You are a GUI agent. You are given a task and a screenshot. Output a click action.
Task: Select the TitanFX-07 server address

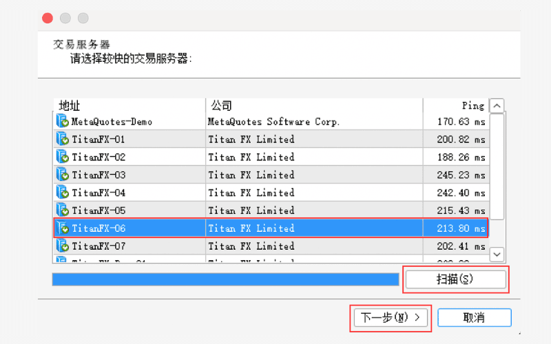pos(98,246)
